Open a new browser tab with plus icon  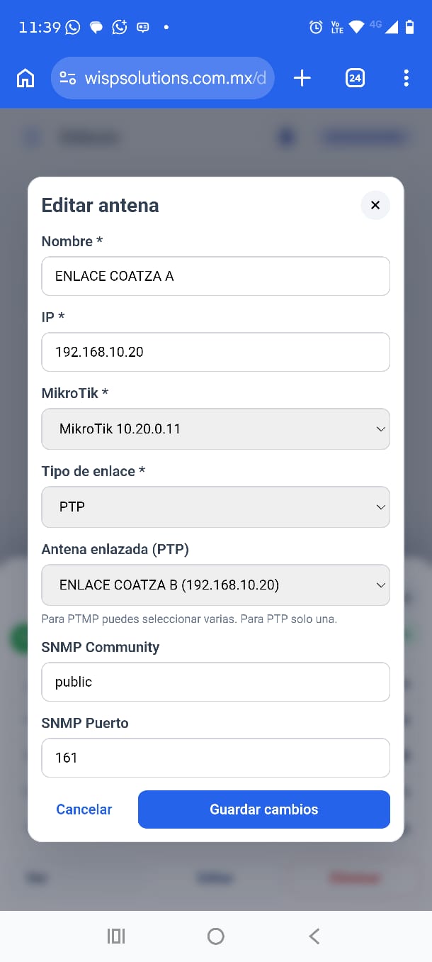[302, 78]
